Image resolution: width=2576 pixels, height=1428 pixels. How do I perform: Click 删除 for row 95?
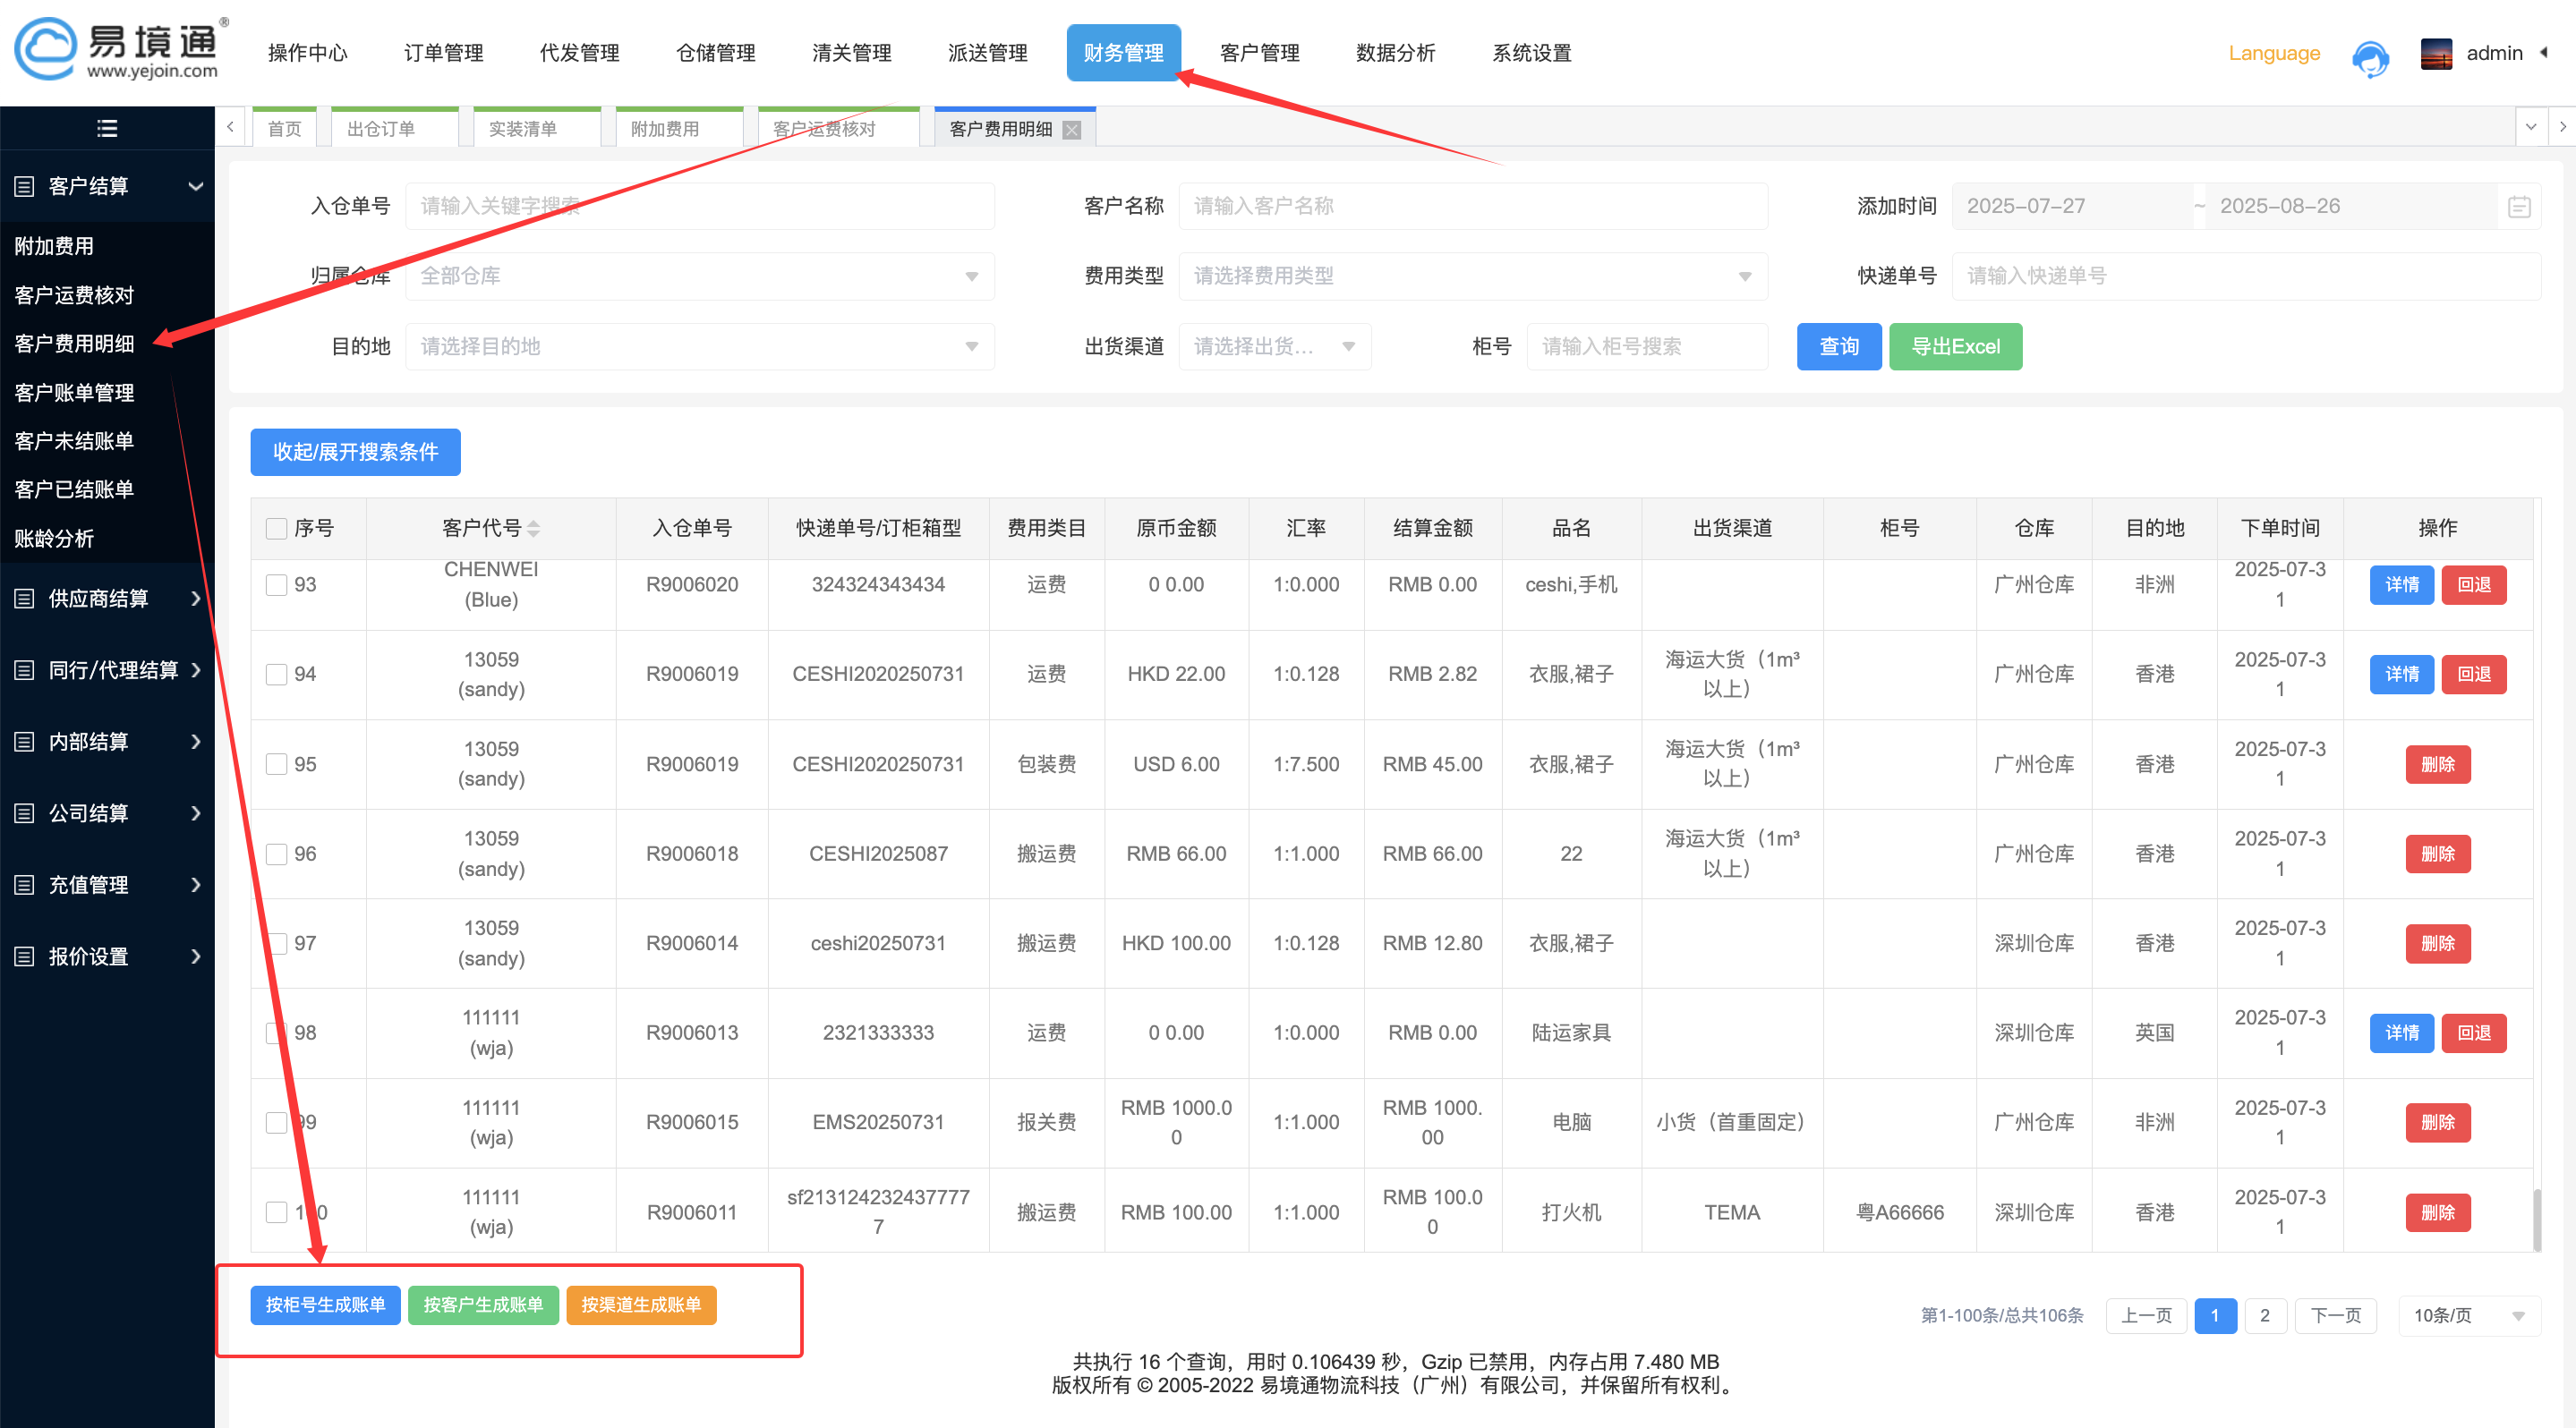click(x=2438, y=764)
